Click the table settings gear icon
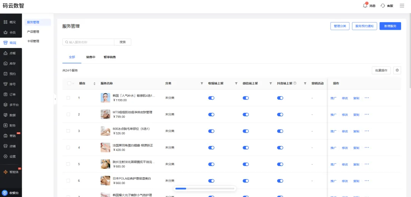 [397, 70]
